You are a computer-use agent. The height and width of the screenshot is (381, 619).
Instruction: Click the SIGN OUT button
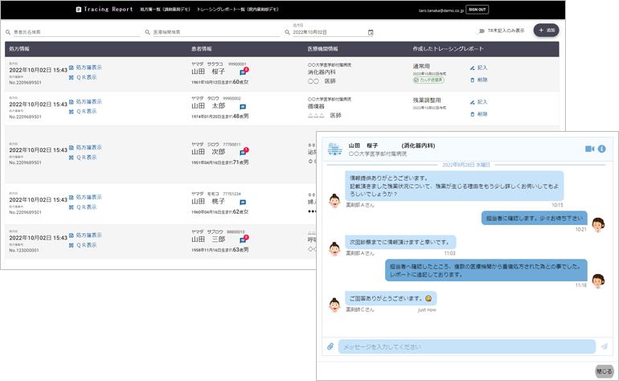[477, 10]
